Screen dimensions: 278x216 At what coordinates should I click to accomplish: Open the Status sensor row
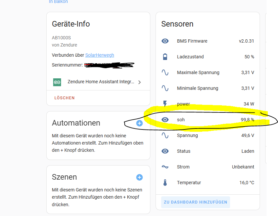[x=208, y=151]
